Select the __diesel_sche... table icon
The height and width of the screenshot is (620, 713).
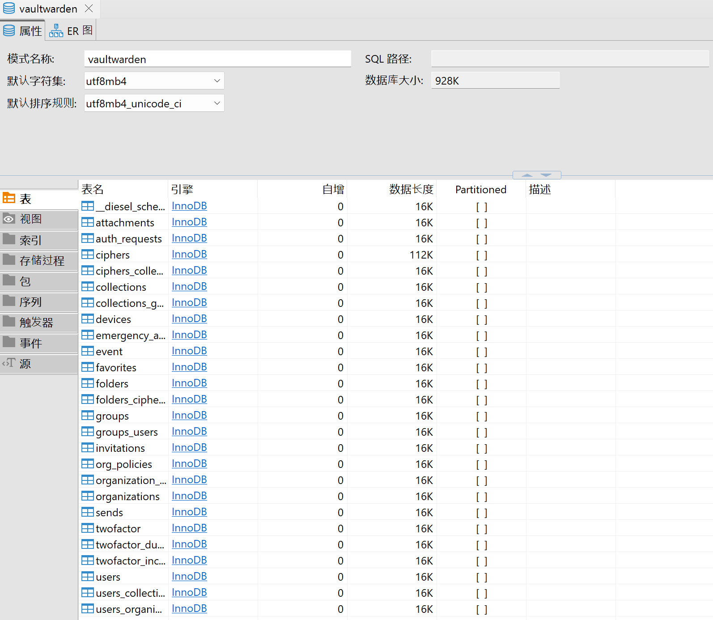pyautogui.click(x=88, y=206)
